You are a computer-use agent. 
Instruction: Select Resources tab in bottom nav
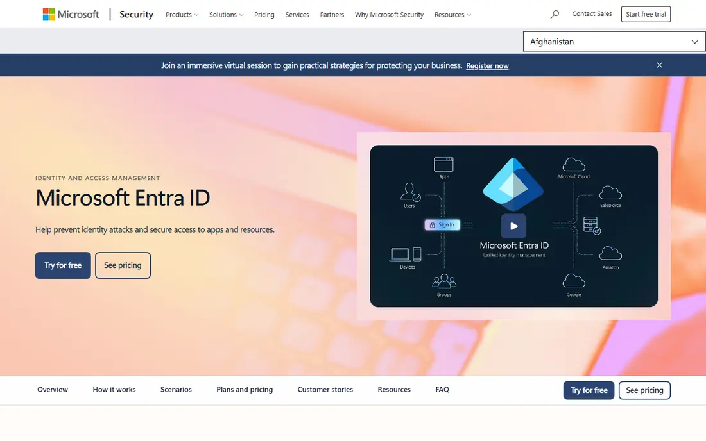[x=394, y=390]
